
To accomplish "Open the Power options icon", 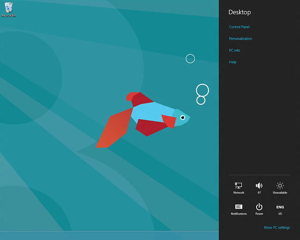I will tap(259, 209).
